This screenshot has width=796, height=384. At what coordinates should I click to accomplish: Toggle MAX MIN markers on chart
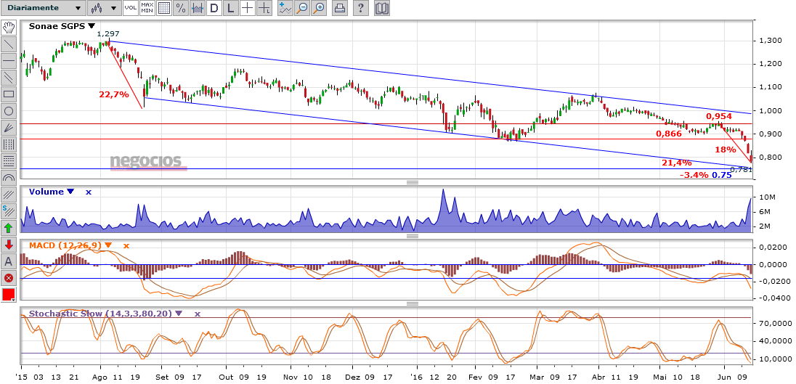[147, 8]
